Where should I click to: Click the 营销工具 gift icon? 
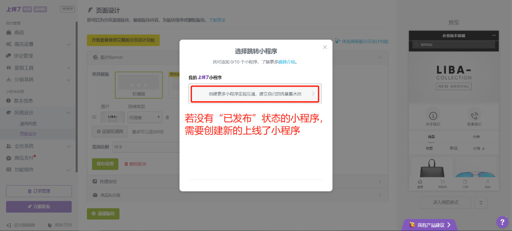(10, 68)
